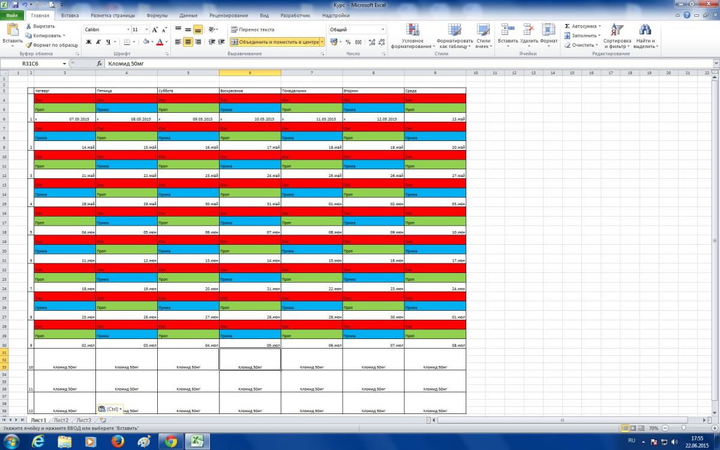
Task: Click the Format Painter brush icon
Action: click(x=29, y=45)
